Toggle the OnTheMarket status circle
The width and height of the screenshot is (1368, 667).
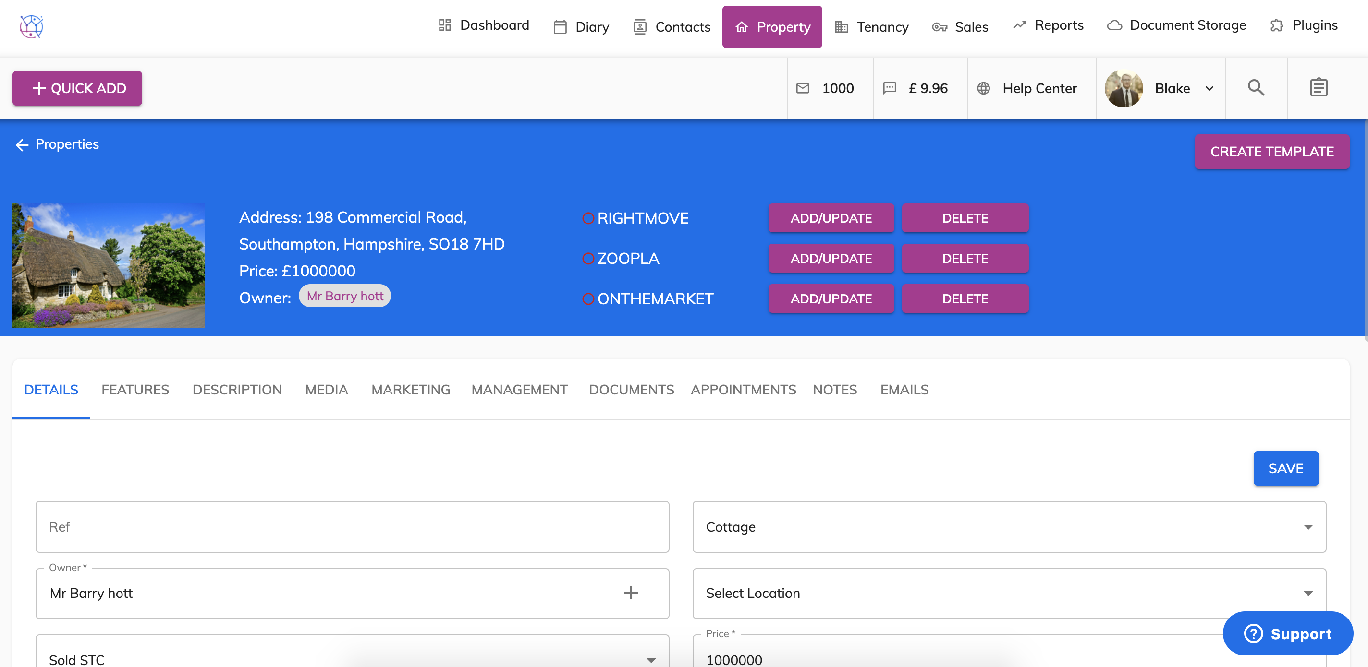click(x=588, y=299)
